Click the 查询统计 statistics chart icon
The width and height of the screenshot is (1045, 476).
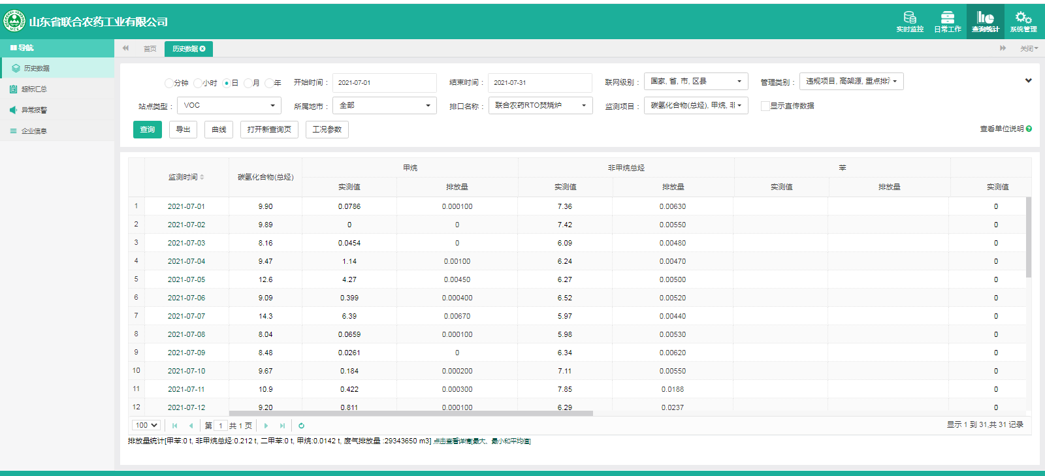pyautogui.click(x=985, y=18)
